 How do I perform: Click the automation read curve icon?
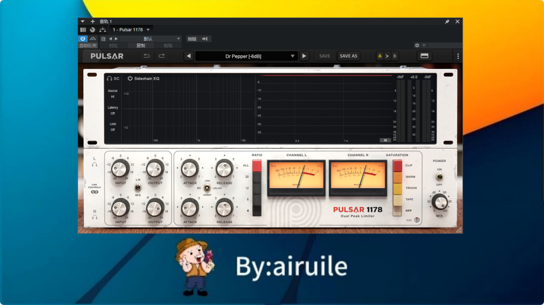[92, 39]
